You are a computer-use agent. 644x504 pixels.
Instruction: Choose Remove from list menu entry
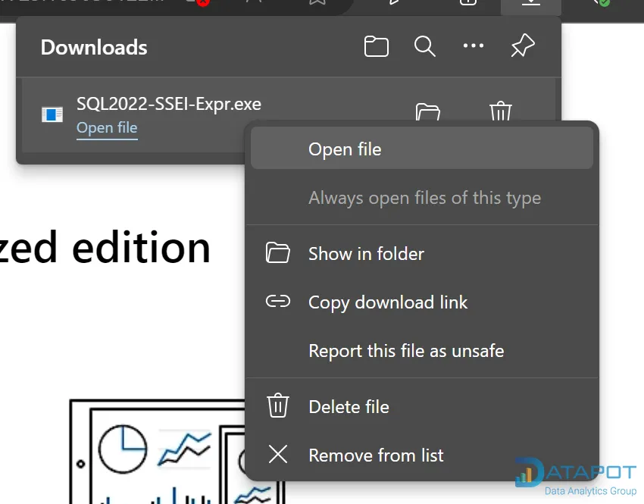[422, 455]
